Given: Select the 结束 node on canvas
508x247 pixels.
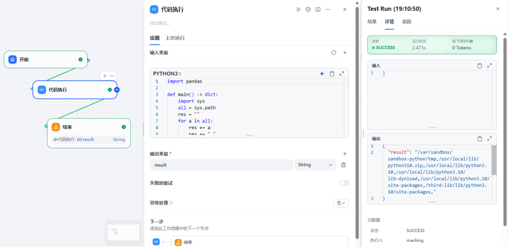Looking at the screenshot, I should [89, 133].
